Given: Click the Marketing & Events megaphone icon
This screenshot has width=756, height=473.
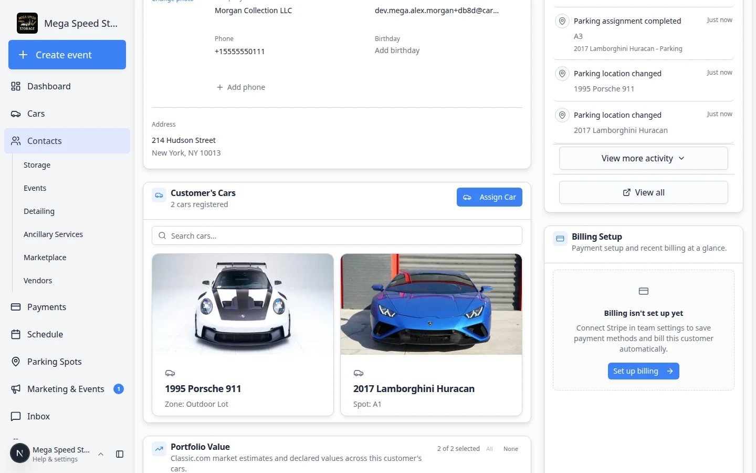Looking at the screenshot, I should pos(16,389).
